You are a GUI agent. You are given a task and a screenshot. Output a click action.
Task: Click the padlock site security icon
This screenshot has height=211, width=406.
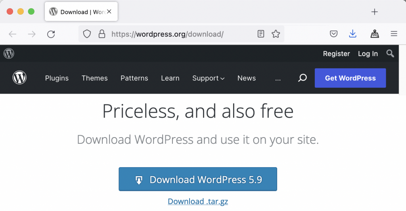[x=102, y=34]
